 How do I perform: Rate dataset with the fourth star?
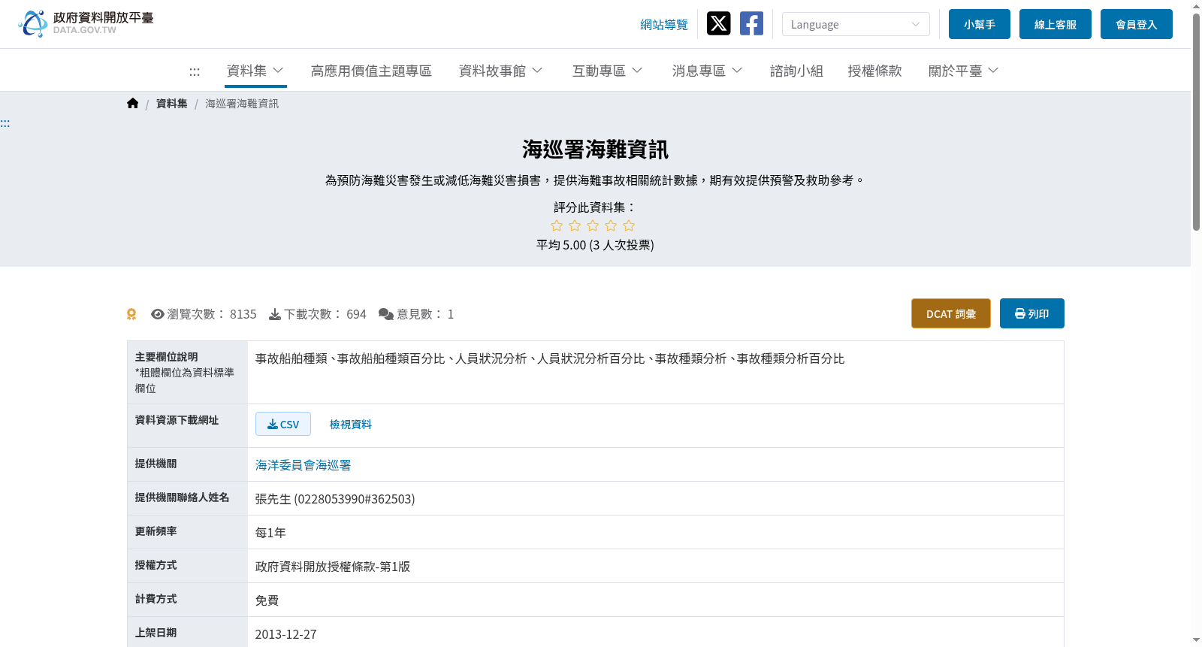(611, 225)
